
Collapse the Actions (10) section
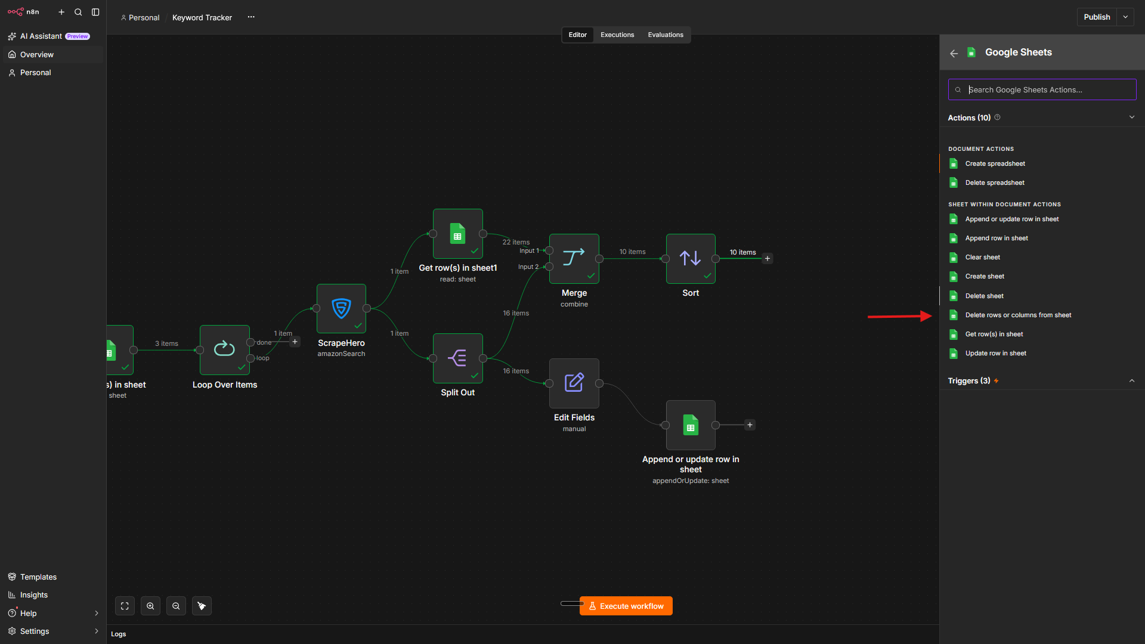1132,117
